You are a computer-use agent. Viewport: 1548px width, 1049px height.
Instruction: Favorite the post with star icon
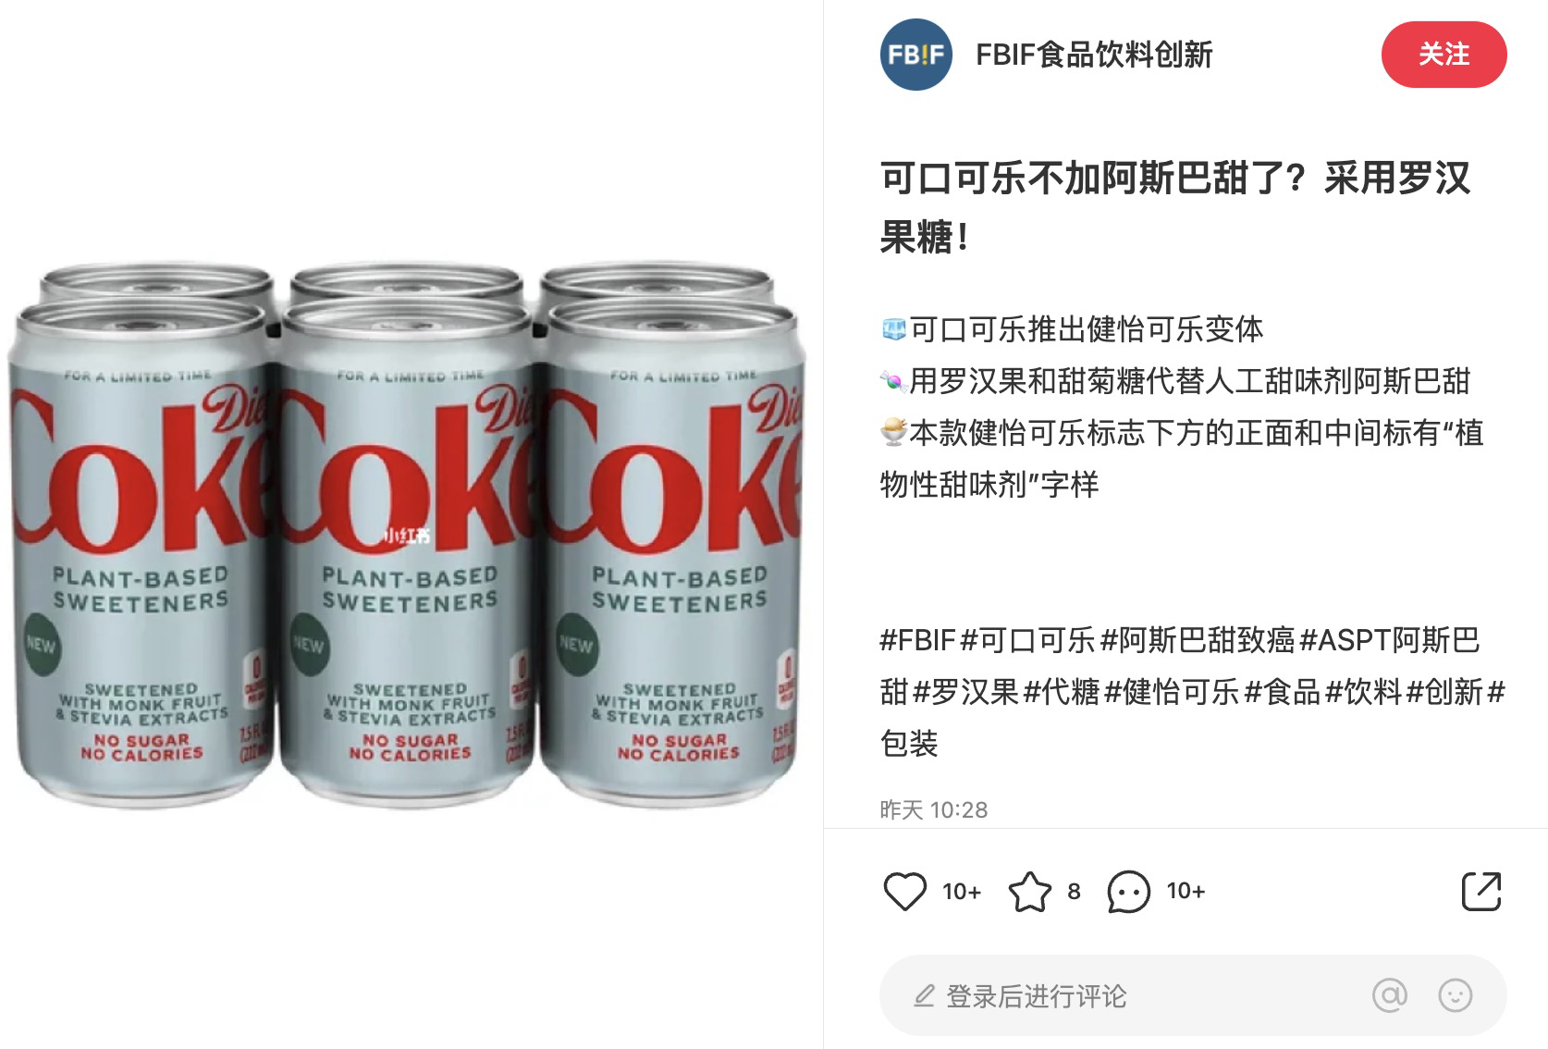pos(1029,892)
